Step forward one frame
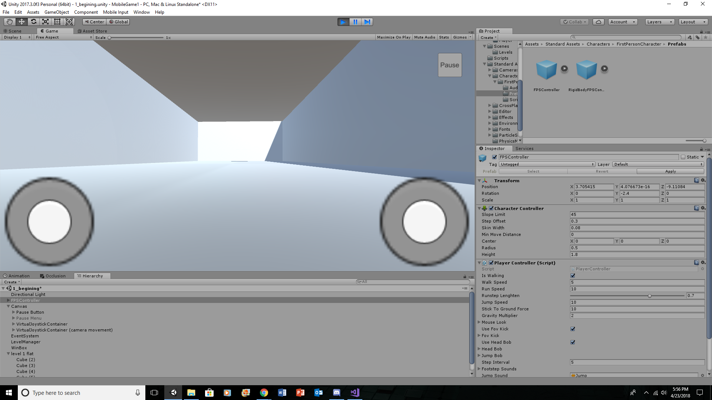This screenshot has height=400, width=712. (367, 22)
